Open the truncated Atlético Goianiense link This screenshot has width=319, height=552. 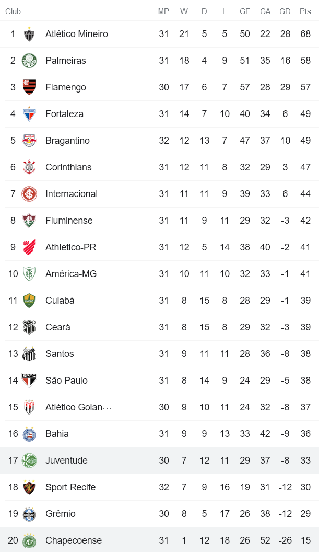pyautogui.click(x=78, y=407)
